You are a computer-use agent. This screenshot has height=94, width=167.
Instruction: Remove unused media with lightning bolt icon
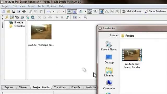click(x=7, y=17)
